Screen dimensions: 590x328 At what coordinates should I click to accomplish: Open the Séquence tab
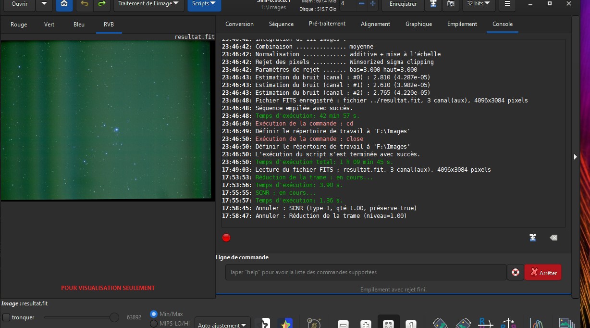(x=281, y=24)
